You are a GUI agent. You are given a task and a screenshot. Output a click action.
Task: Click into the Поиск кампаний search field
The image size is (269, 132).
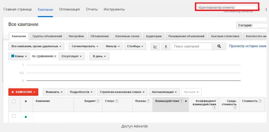coord(192,46)
